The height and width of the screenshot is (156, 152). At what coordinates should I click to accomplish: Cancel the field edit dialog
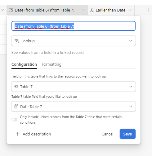[108, 134]
